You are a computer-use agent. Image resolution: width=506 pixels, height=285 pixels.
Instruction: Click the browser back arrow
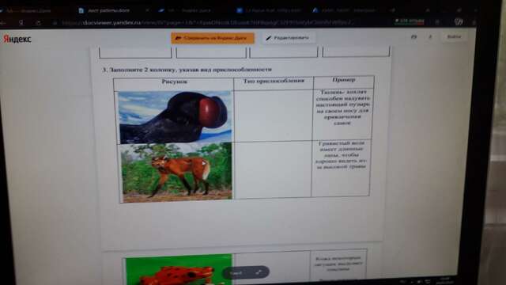pyautogui.click(x=3, y=23)
